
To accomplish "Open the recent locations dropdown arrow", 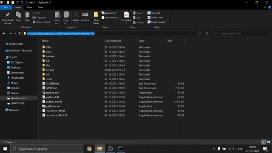I will tap(15, 34).
